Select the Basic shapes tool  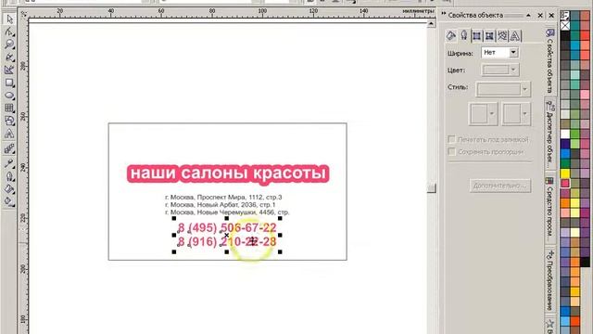pos(9,122)
